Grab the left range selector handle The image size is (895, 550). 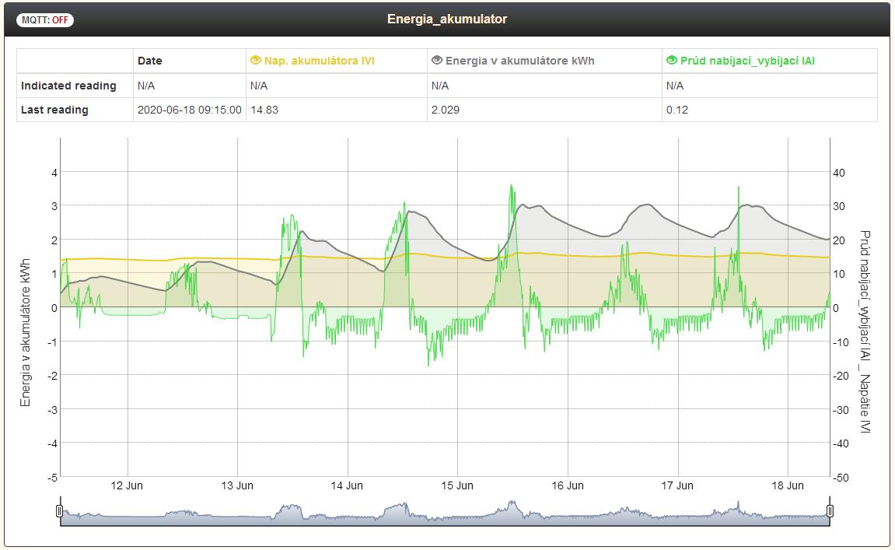pos(59,510)
